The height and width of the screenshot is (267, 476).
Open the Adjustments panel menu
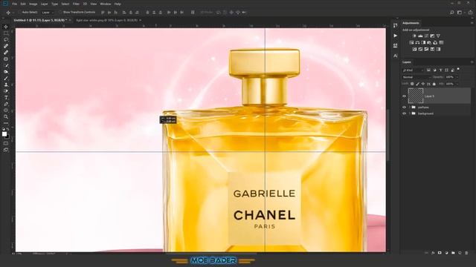472,23
